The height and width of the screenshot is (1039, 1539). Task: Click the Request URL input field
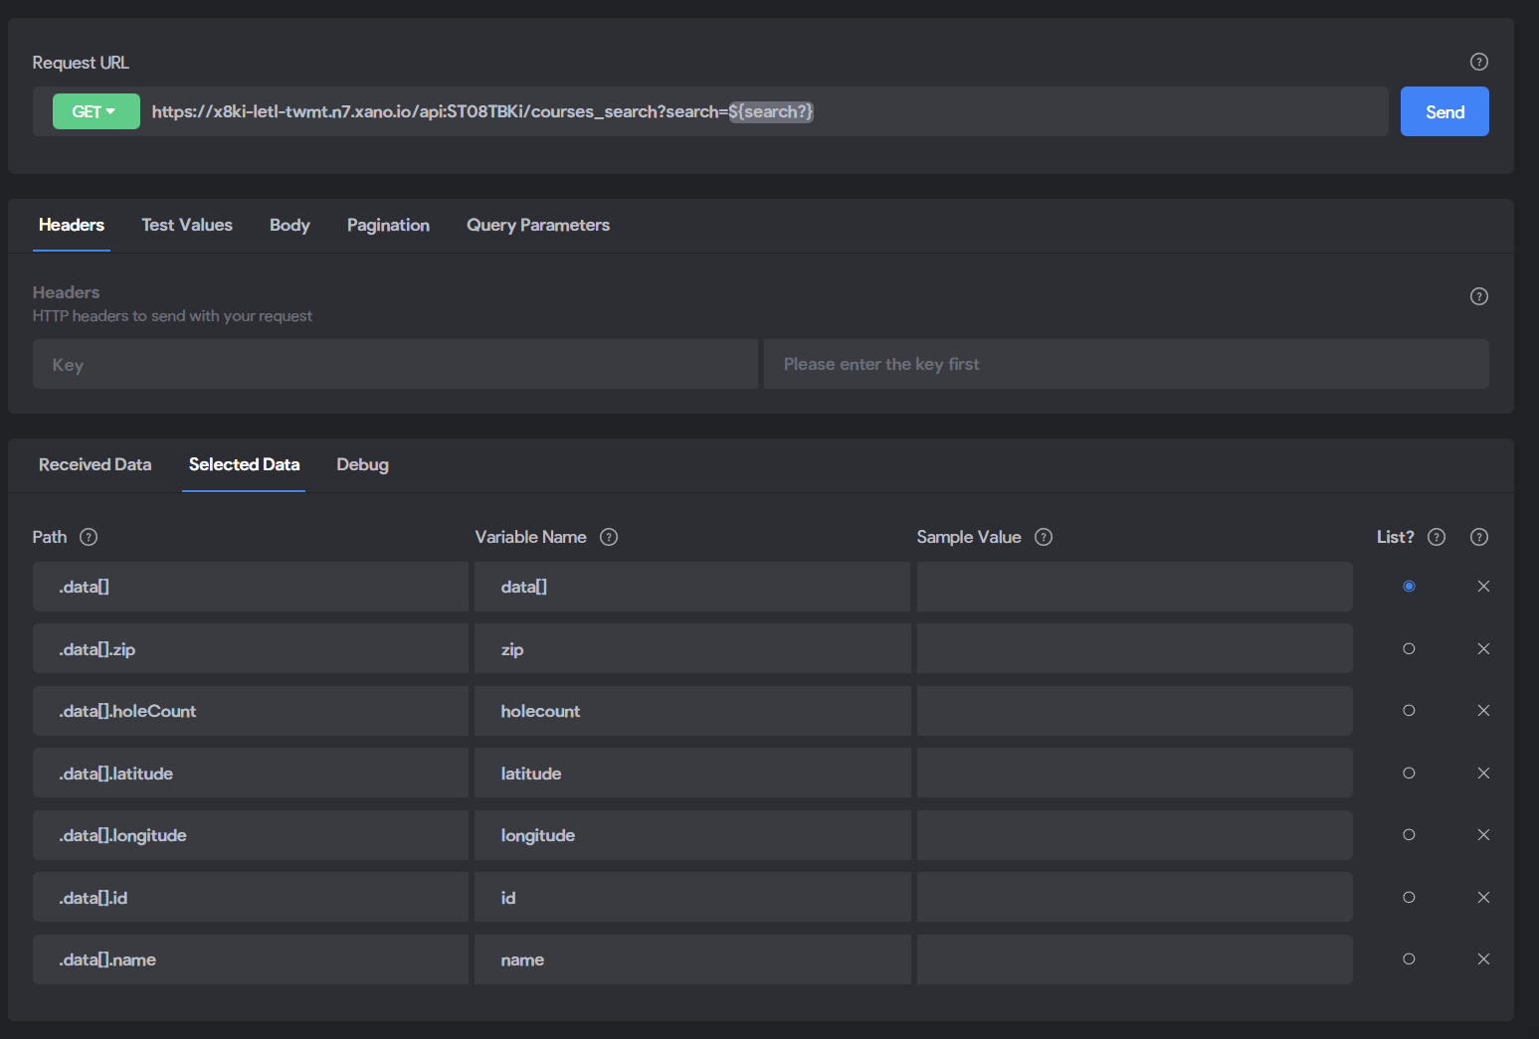766,111
